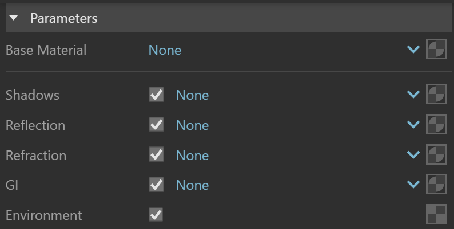Open the Shadows dropdown arrow
Viewport: 454px width, 229px height.
[x=413, y=95]
